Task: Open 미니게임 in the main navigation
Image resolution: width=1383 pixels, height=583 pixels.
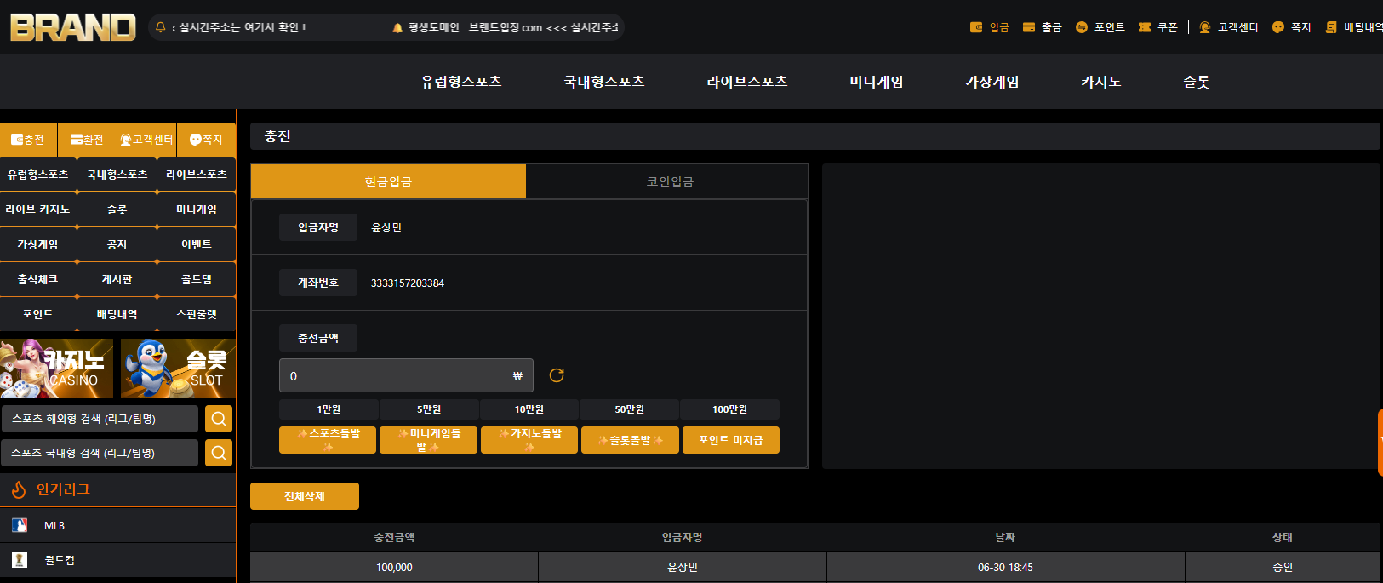Action: click(x=876, y=82)
